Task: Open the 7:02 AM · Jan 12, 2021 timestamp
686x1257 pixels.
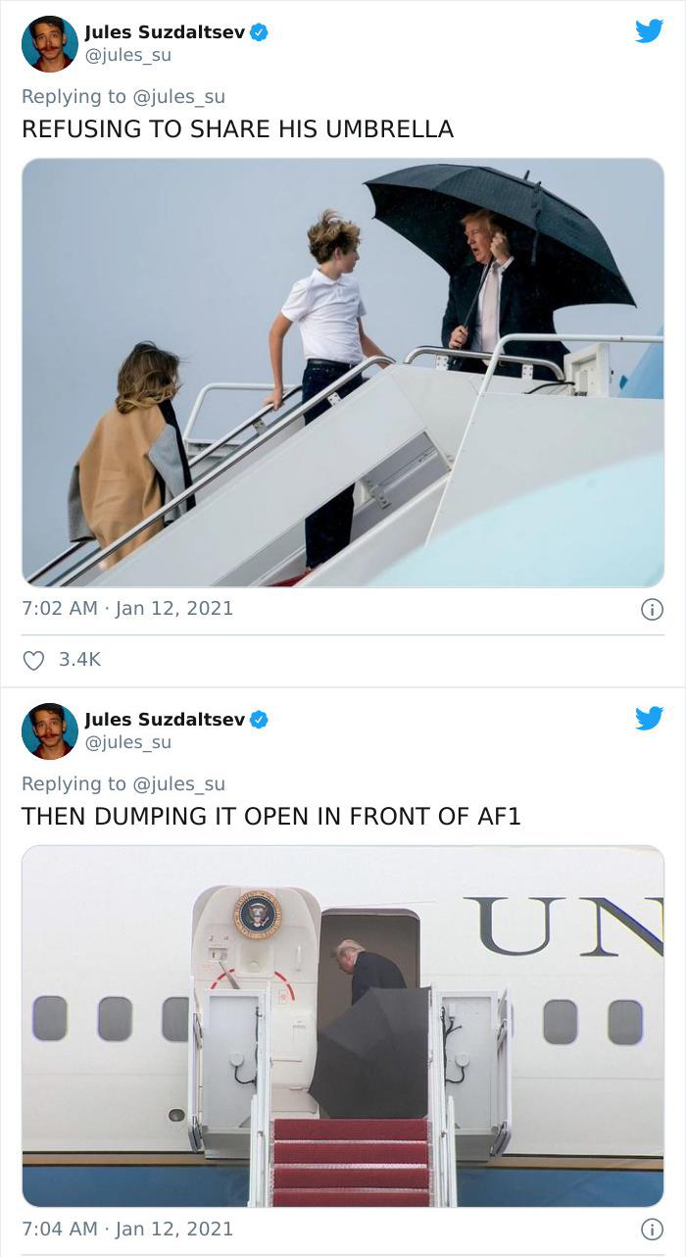Action: tap(127, 608)
